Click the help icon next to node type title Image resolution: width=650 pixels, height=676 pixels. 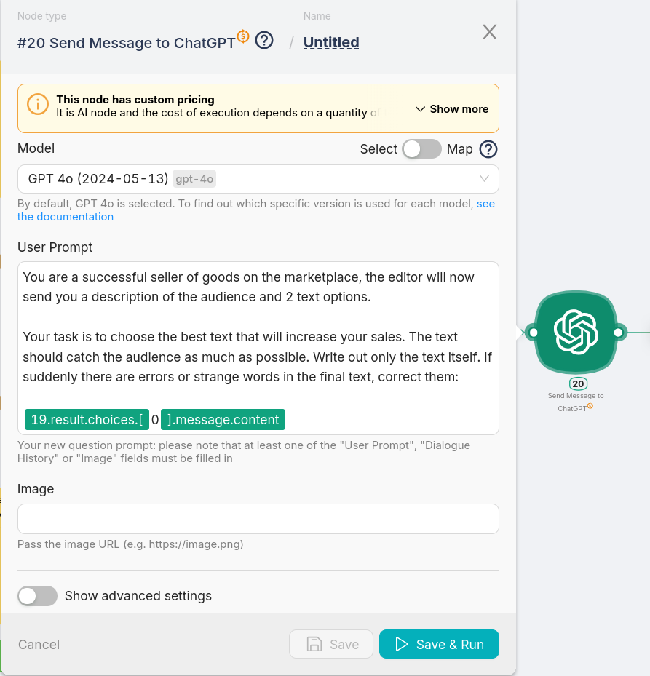tap(264, 41)
